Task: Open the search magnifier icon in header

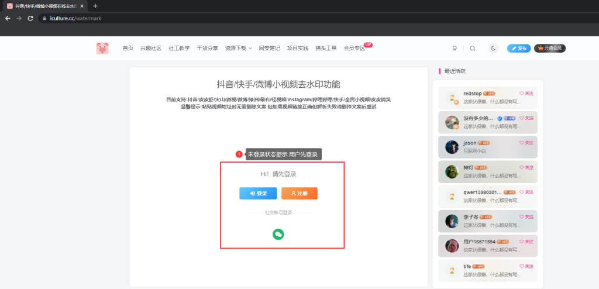Action: (x=473, y=48)
